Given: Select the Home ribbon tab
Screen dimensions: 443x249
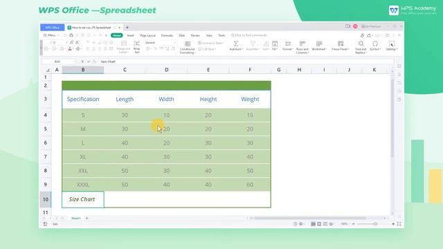Looking at the screenshot, I should tap(117, 35).
